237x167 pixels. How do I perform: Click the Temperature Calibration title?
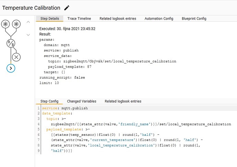(31, 8)
